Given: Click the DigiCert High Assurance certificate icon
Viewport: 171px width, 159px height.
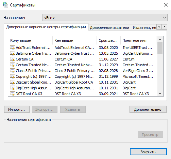Looking at the screenshot, I should tap(13, 88).
